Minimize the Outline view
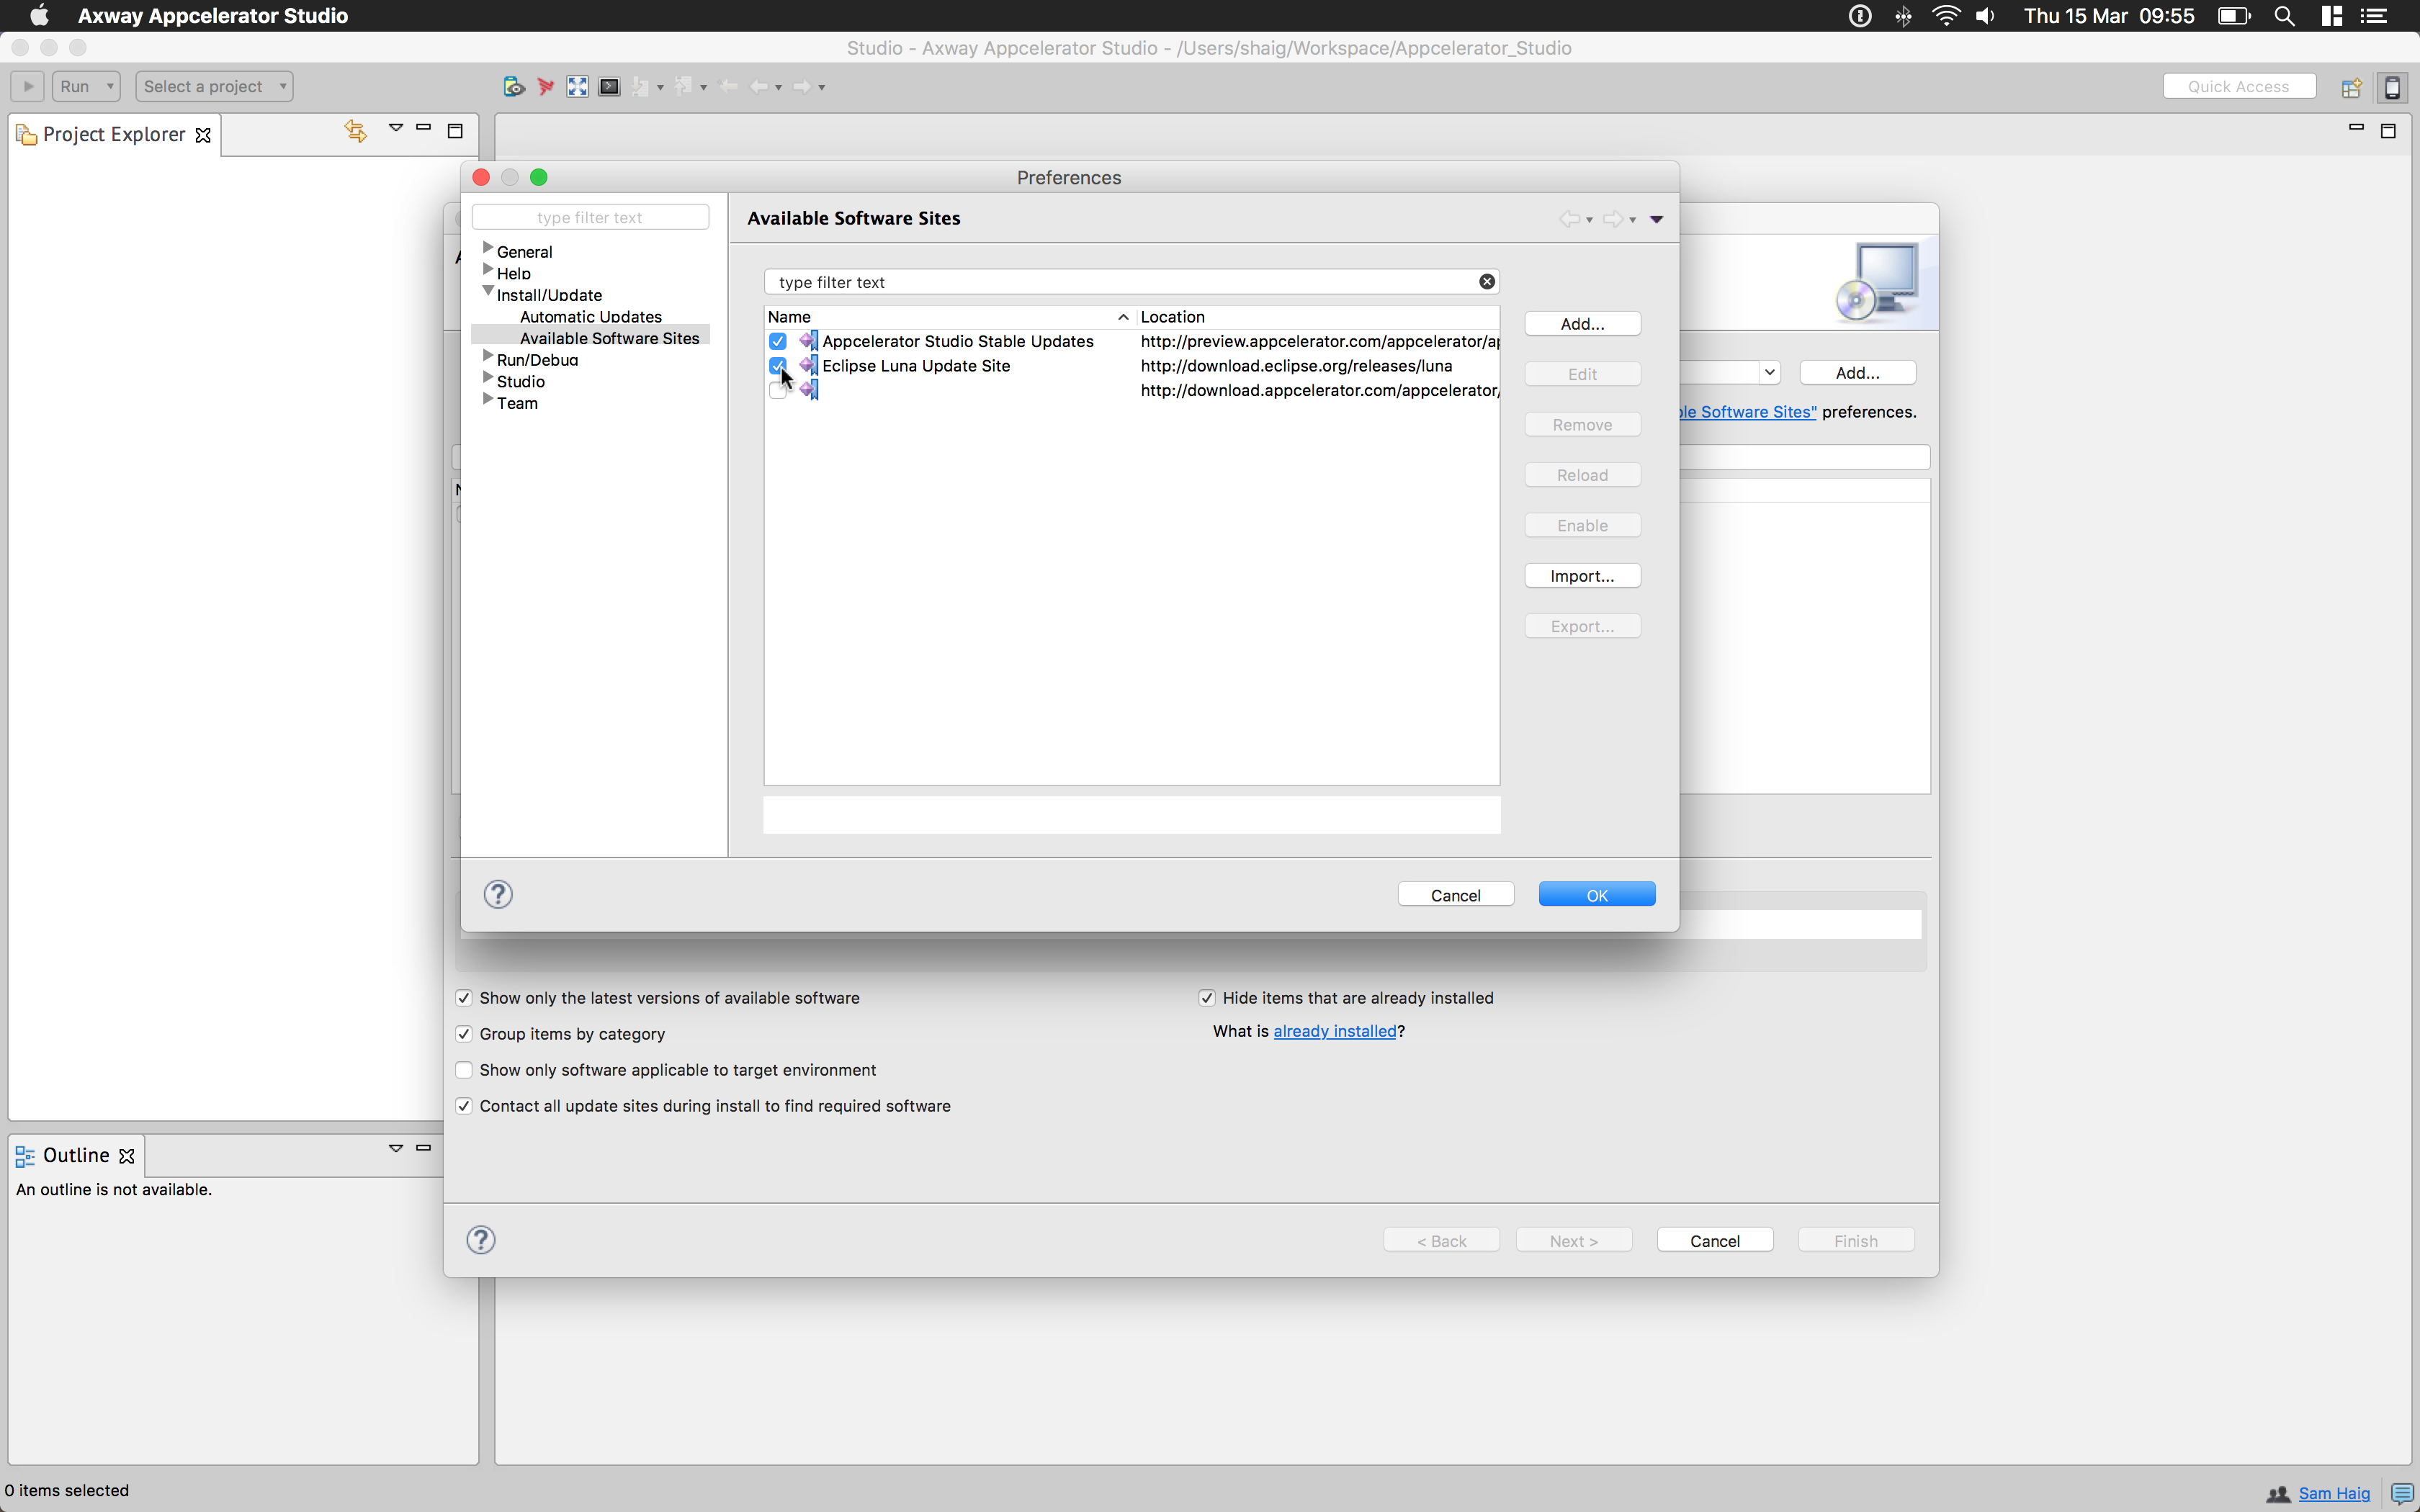This screenshot has height=1512, width=2420. pyautogui.click(x=424, y=1148)
